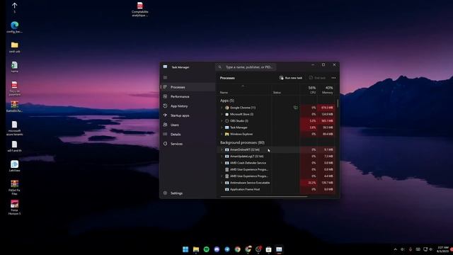Open the three-dot more options menu
Viewport: 453px width, 255px height.
click(x=333, y=78)
